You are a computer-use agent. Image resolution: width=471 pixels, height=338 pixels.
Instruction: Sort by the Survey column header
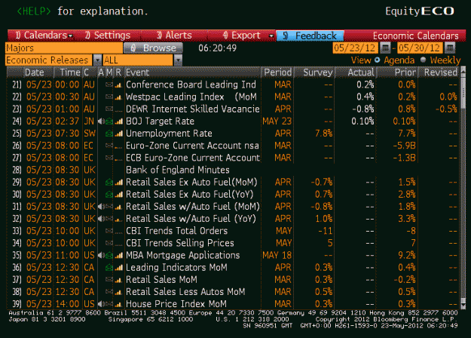(x=318, y=72)
